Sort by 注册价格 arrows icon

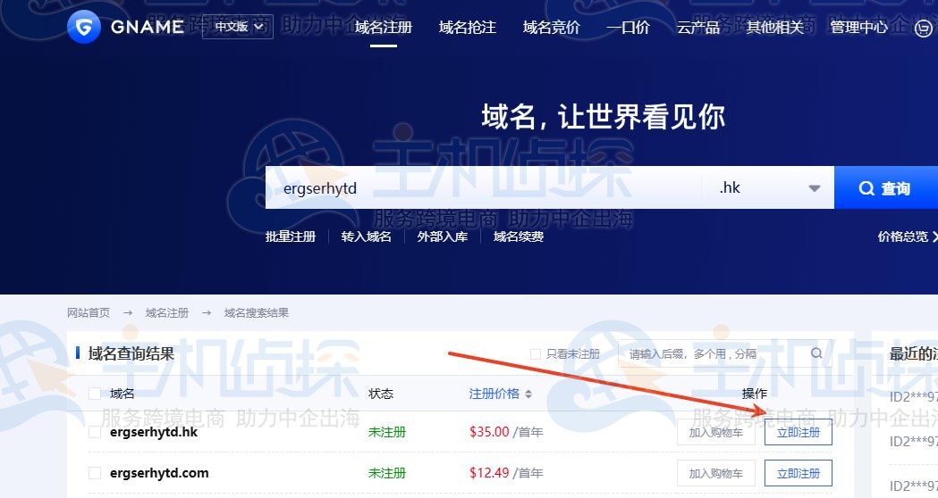click(528, 394)
